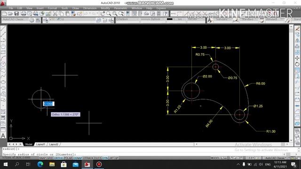
Task: Select the Move modify tool
Action: 297,58
